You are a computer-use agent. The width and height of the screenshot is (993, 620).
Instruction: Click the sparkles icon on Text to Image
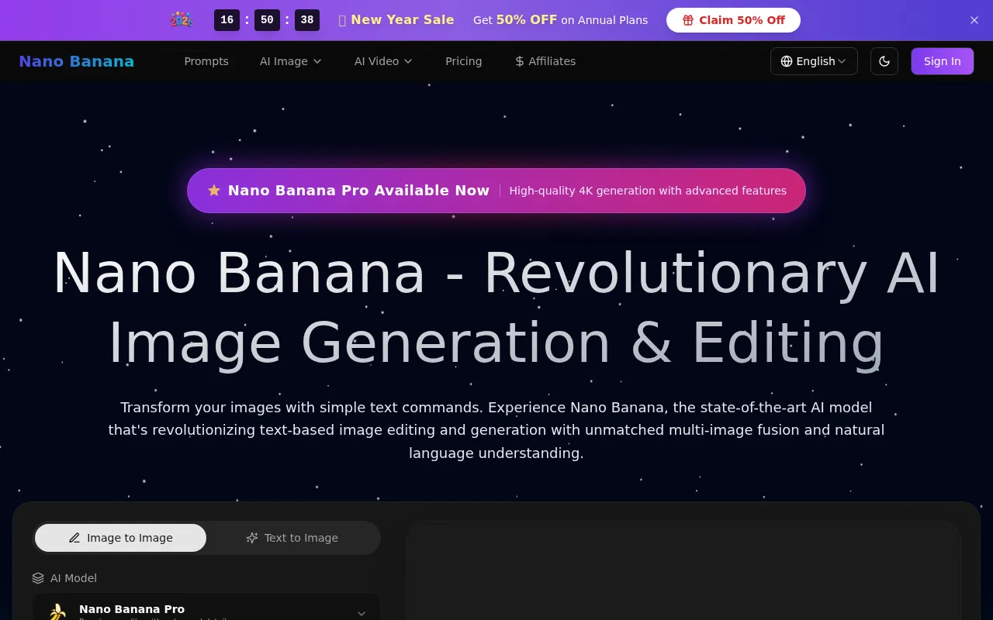point(252,537)
